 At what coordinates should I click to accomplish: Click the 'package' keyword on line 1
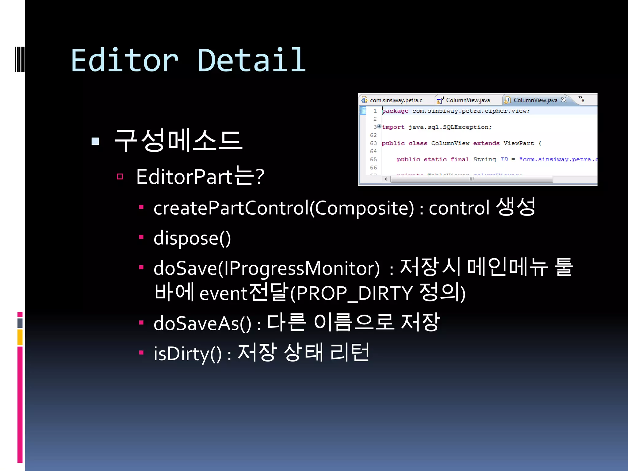click(x=395, y=111)
